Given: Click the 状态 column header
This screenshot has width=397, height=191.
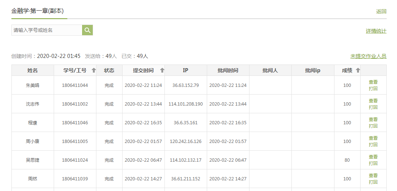Looking at the screenshot, I should point(109,70).
